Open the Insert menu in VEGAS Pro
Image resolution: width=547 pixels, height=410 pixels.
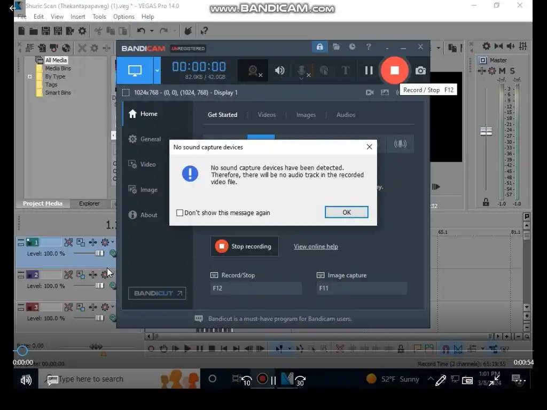[x=78, y=17]
